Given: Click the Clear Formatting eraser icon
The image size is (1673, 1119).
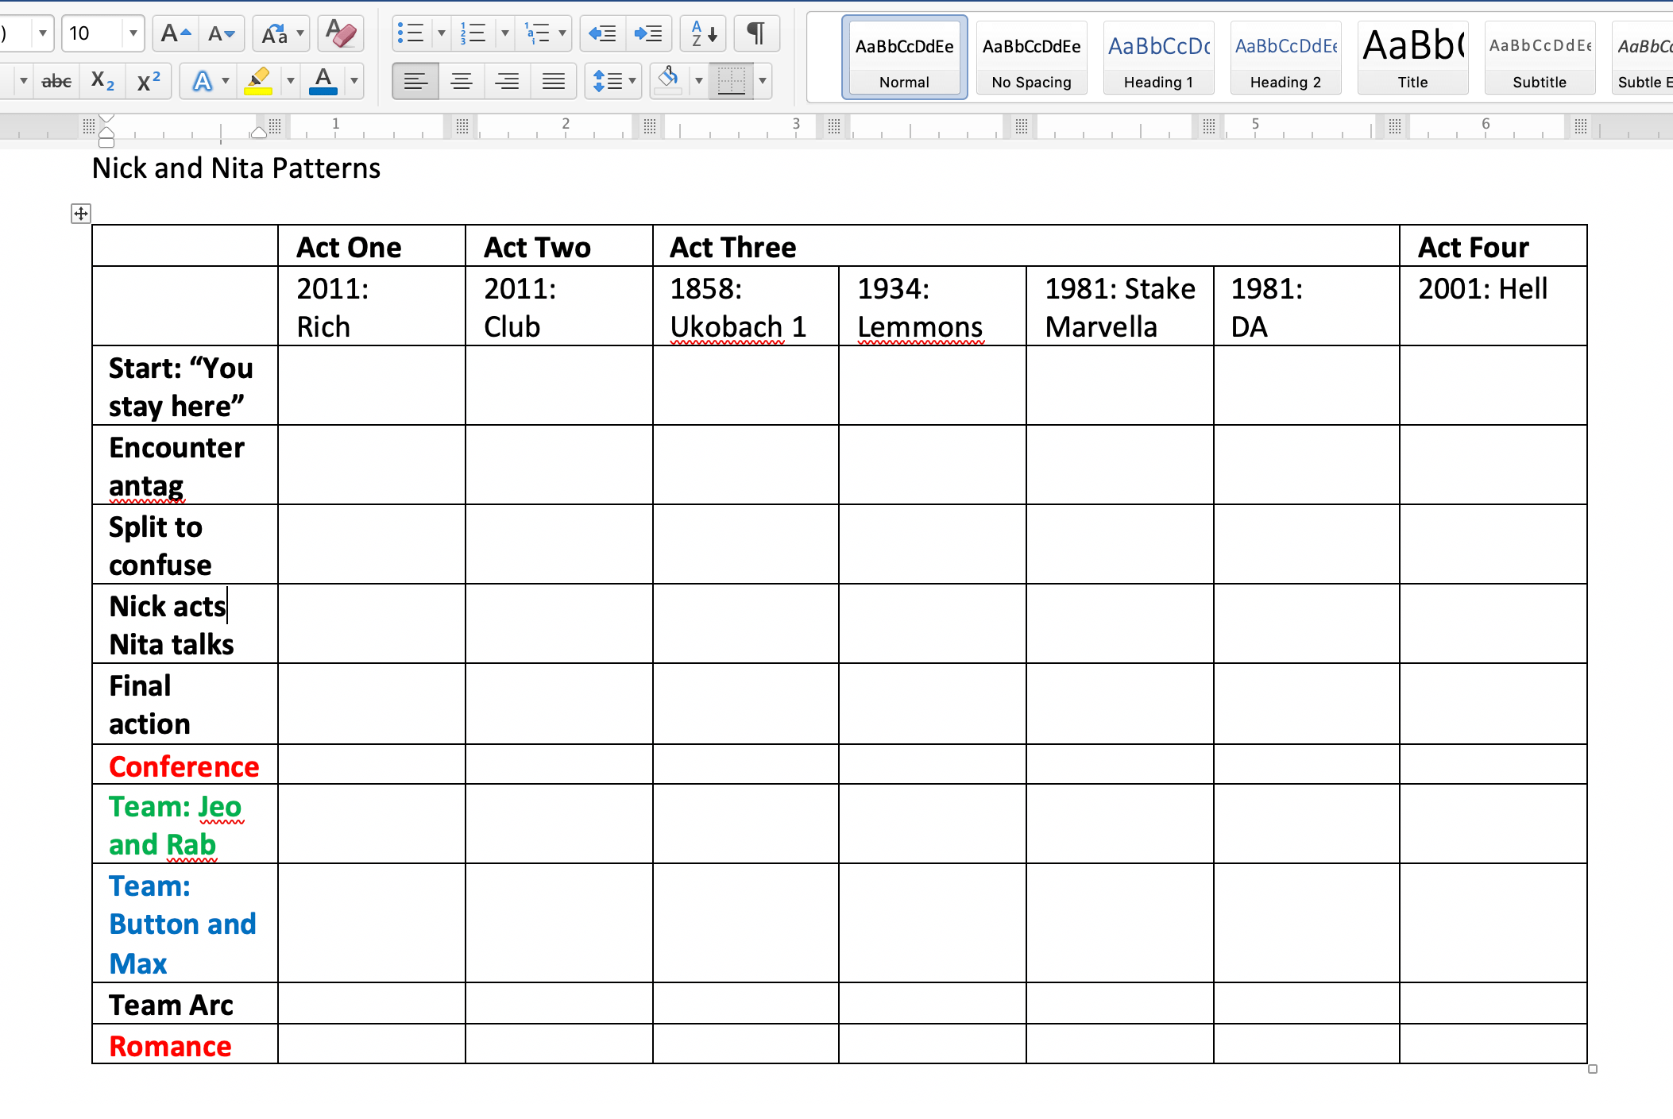Looking at the screenshot, I should (341, 34).
